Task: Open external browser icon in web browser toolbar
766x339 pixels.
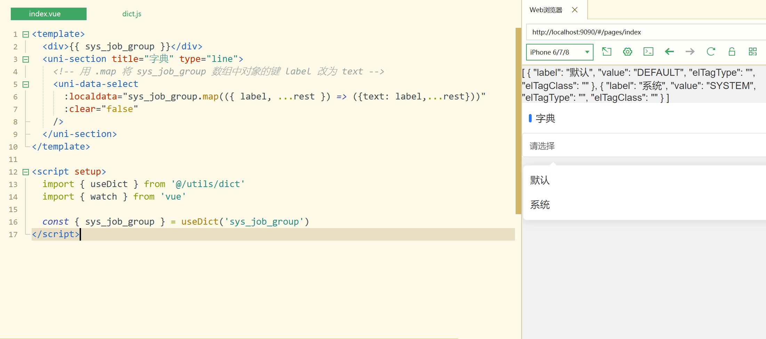Action: pos(607,52)
